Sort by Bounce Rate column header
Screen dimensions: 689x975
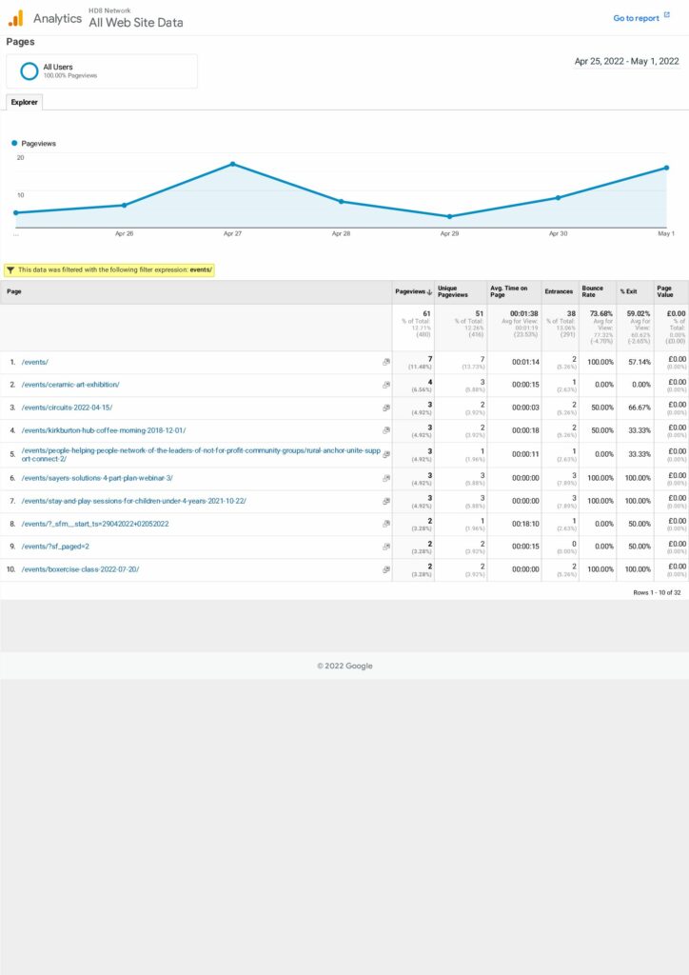(x=593, y=291)
